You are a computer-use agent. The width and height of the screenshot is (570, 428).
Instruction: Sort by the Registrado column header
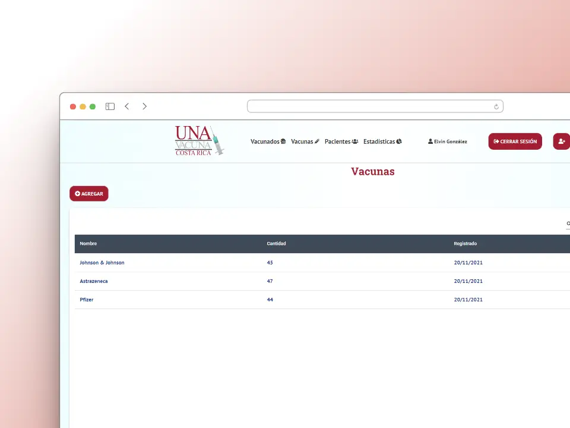[465, 244]
